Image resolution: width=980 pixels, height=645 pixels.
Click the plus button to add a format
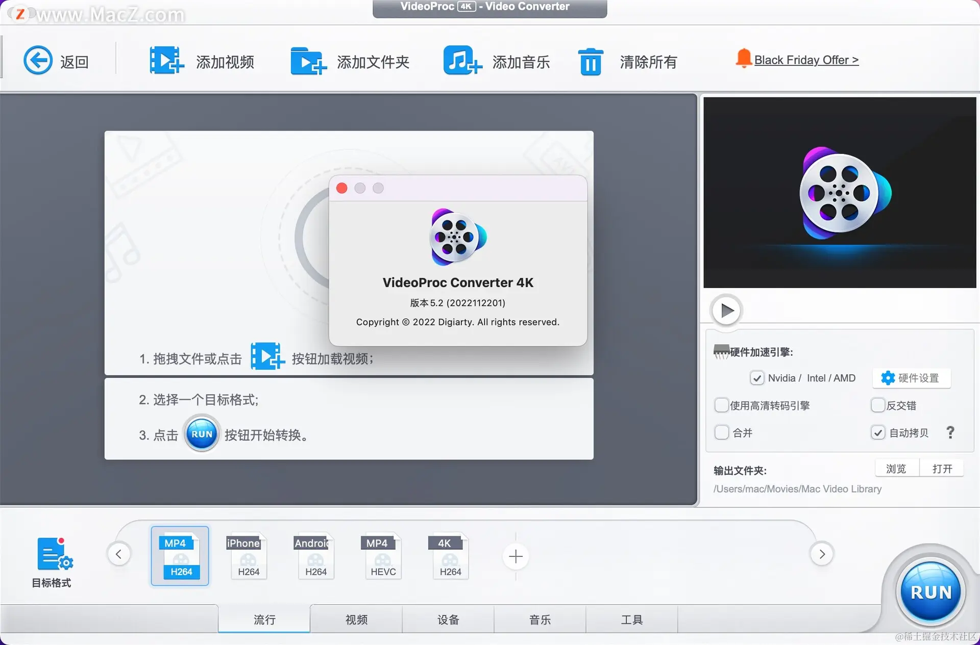(516, 556)
